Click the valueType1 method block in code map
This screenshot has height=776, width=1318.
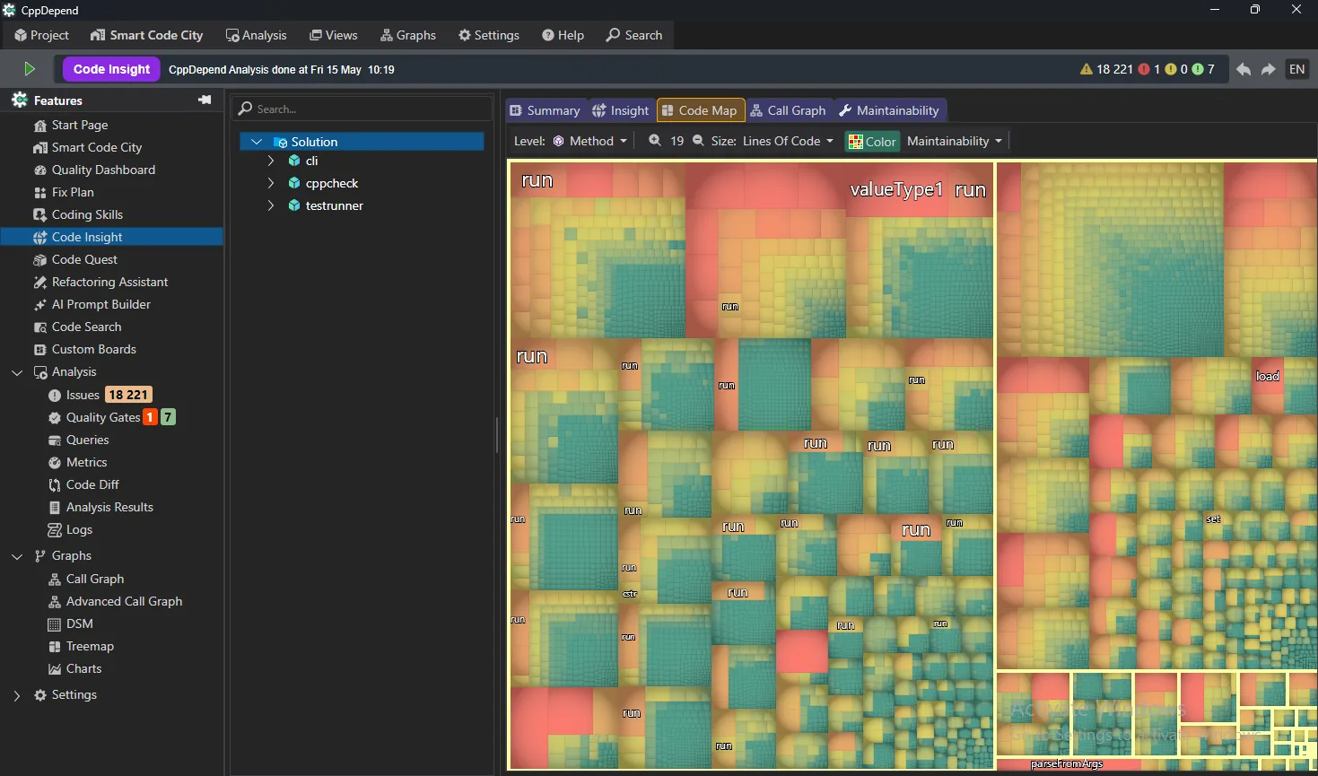[896, 189]
